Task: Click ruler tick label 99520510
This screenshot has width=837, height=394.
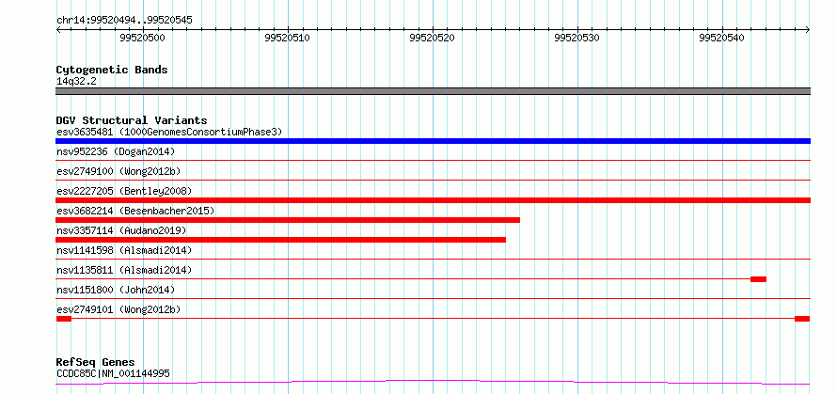Action: pos(288,38)
